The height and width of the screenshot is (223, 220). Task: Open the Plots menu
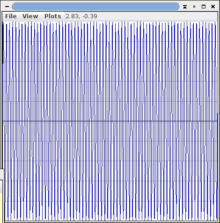point(53,16)
